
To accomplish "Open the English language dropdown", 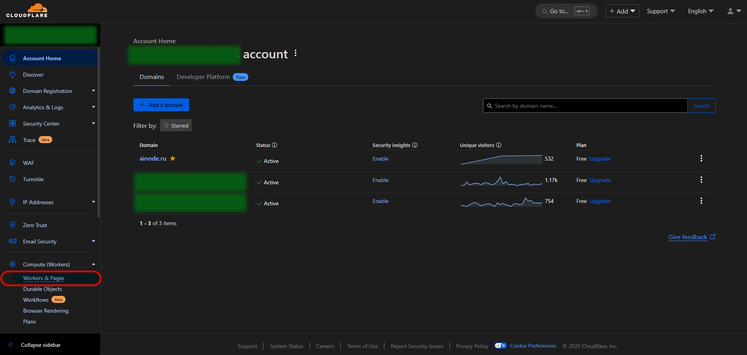I will tap(700, 11).
